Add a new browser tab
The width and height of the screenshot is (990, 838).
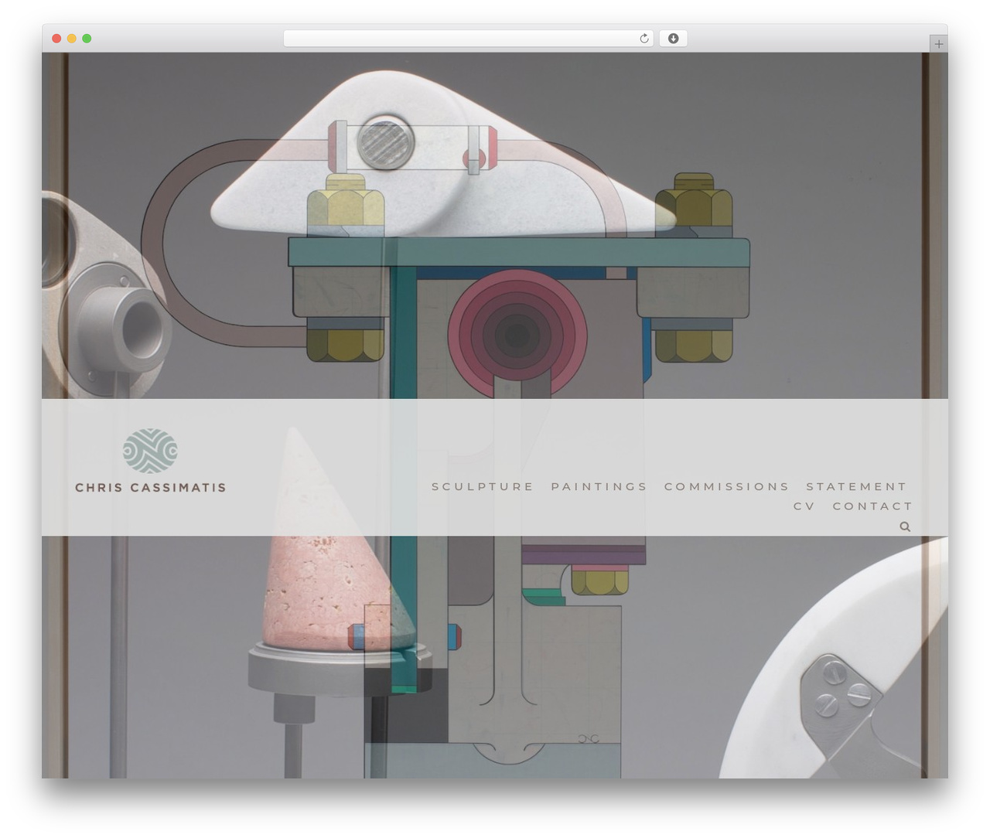point(938,44)
